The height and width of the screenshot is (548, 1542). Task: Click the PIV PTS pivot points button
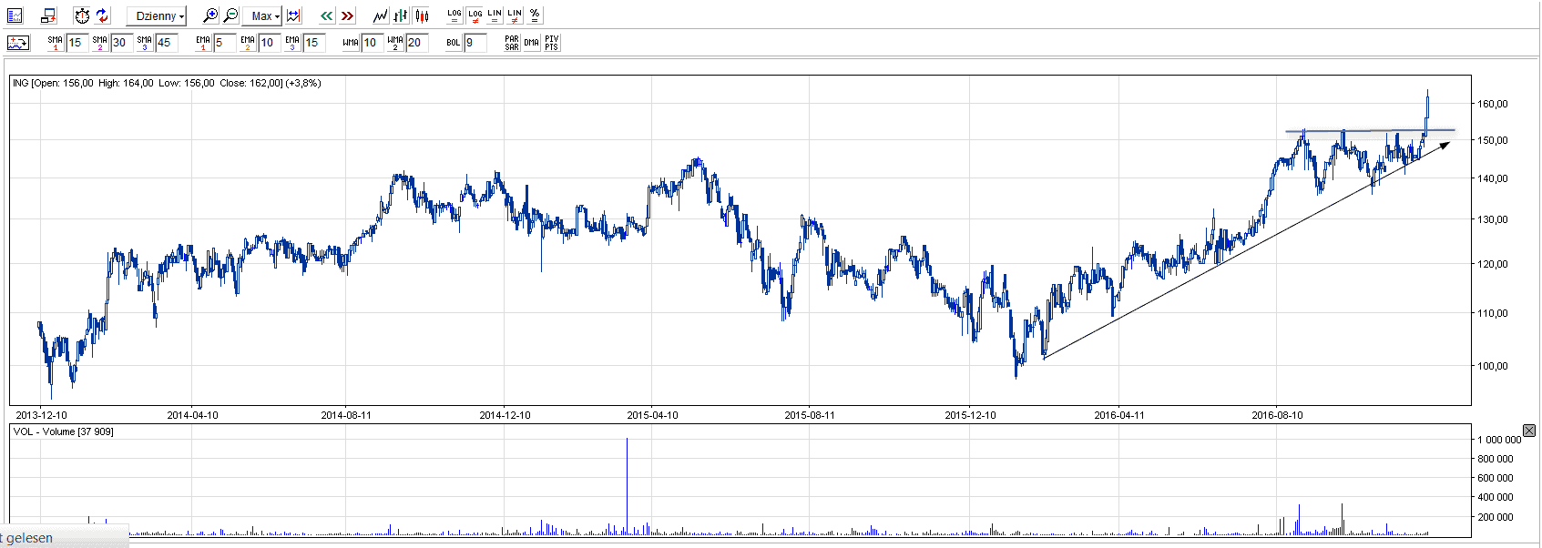[x=552, y=43]
